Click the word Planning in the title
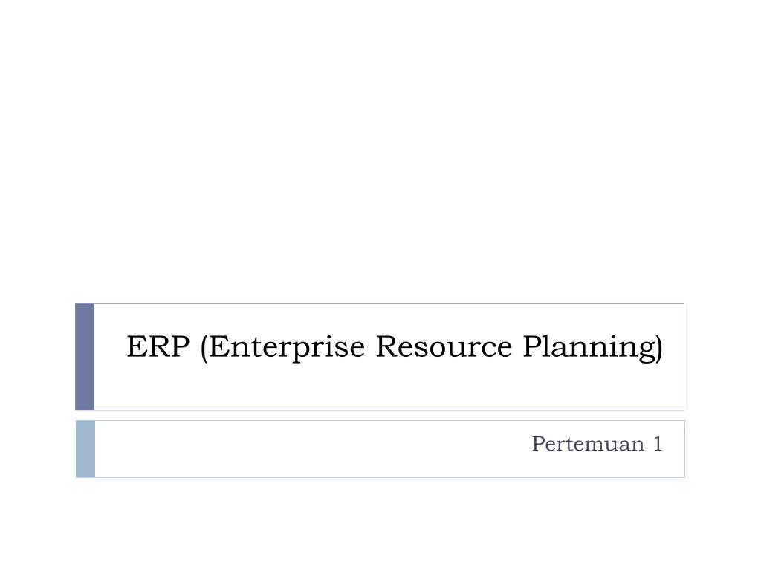Viewport: 761px width, 571px height. [589, 346]
